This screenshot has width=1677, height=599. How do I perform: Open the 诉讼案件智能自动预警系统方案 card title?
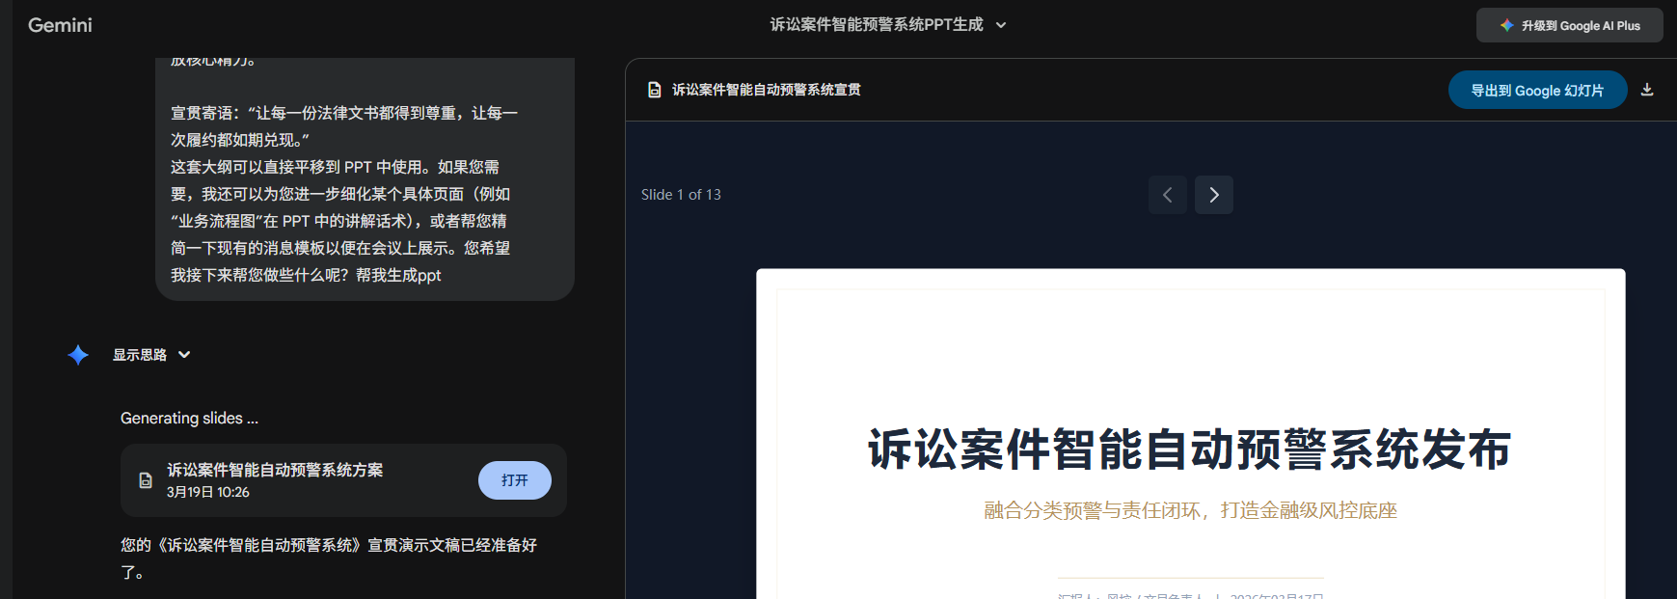pyautogui.click(x=275, y=470)
